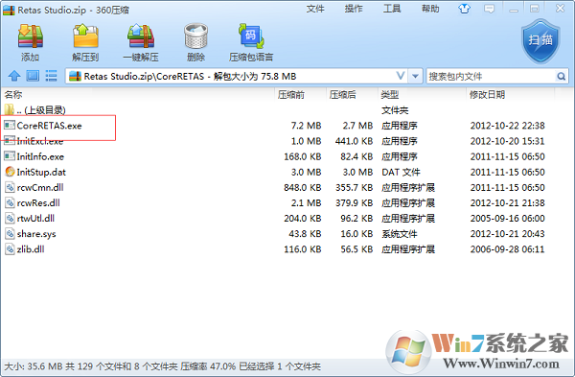This screenshot has height=377, width=575.
Task: Go up with the blue arrow icon
Action: coord(14,76)
